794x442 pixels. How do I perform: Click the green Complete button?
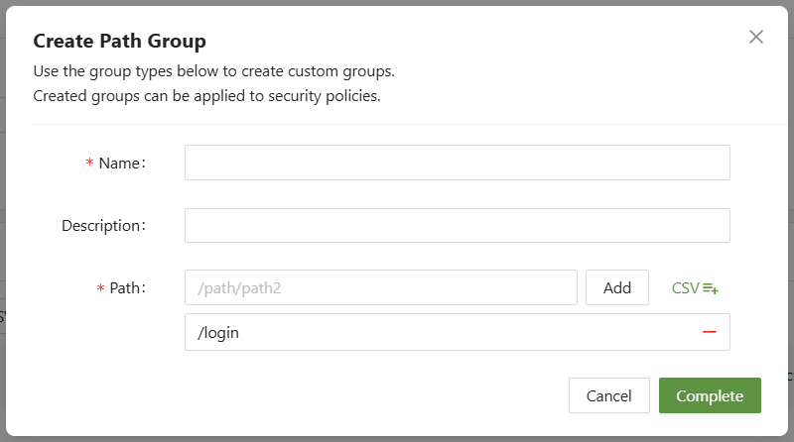[x=710, y=395]
